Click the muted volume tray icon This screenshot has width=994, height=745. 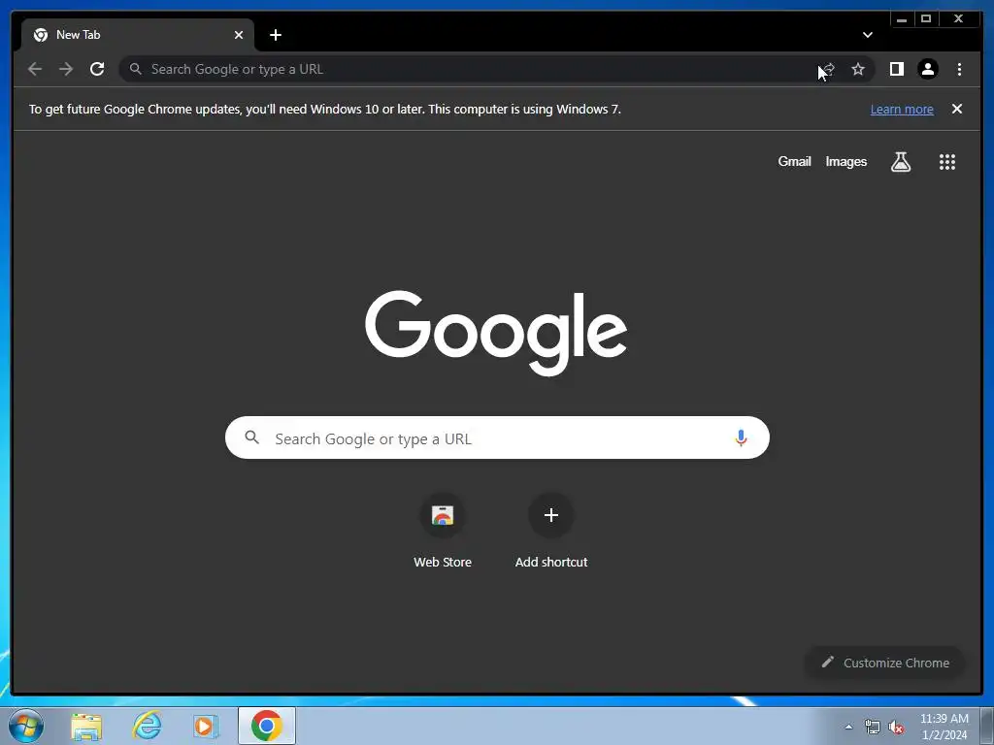[x=896, y=728]
